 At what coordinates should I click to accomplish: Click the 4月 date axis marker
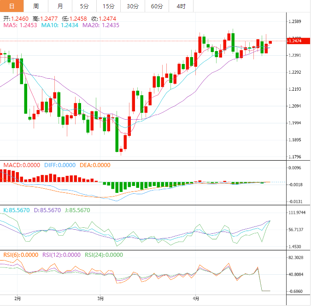(x=196, y=298)
